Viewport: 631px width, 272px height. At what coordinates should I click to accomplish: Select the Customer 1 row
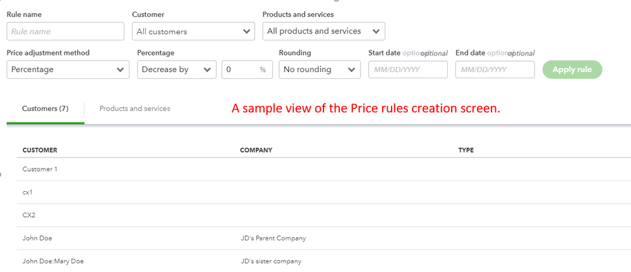pos(40,169)
